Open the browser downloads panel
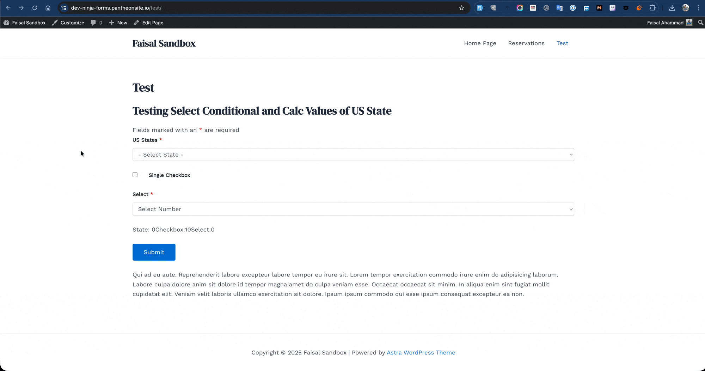 [x=672, y=8]
